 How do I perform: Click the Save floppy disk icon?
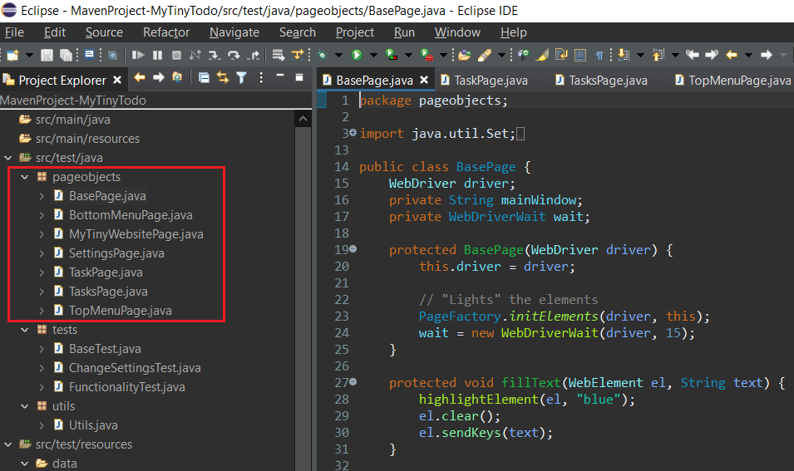pyautogui.click(x=47, y=56)
